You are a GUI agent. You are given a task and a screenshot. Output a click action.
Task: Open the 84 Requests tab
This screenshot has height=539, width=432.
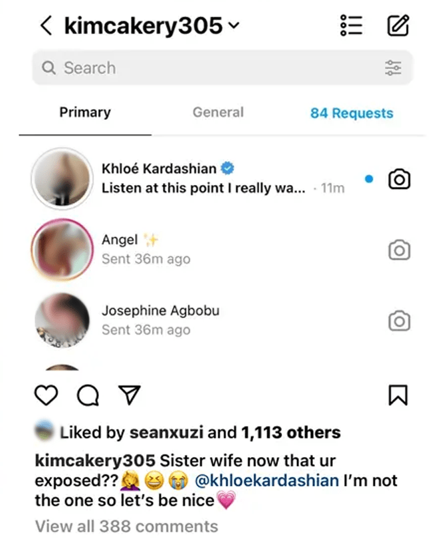click(x=352, y=114)
